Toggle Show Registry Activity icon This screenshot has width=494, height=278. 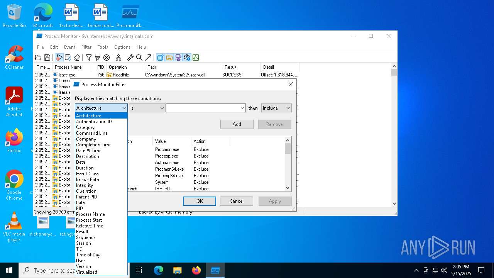tap(160, 58)
